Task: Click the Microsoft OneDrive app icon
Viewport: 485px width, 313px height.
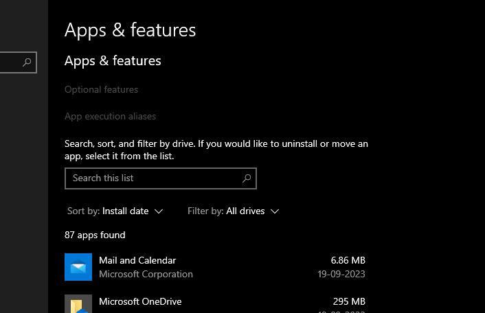Action: 78,304
